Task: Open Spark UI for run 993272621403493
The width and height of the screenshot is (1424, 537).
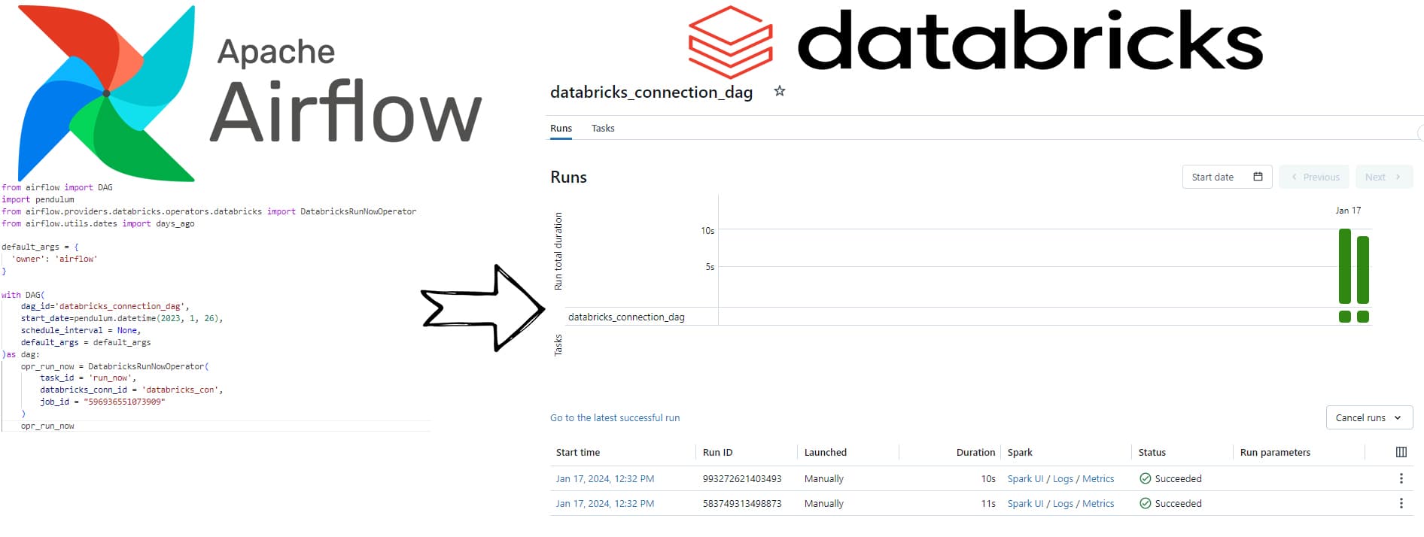Action: tap(1025, 478)
